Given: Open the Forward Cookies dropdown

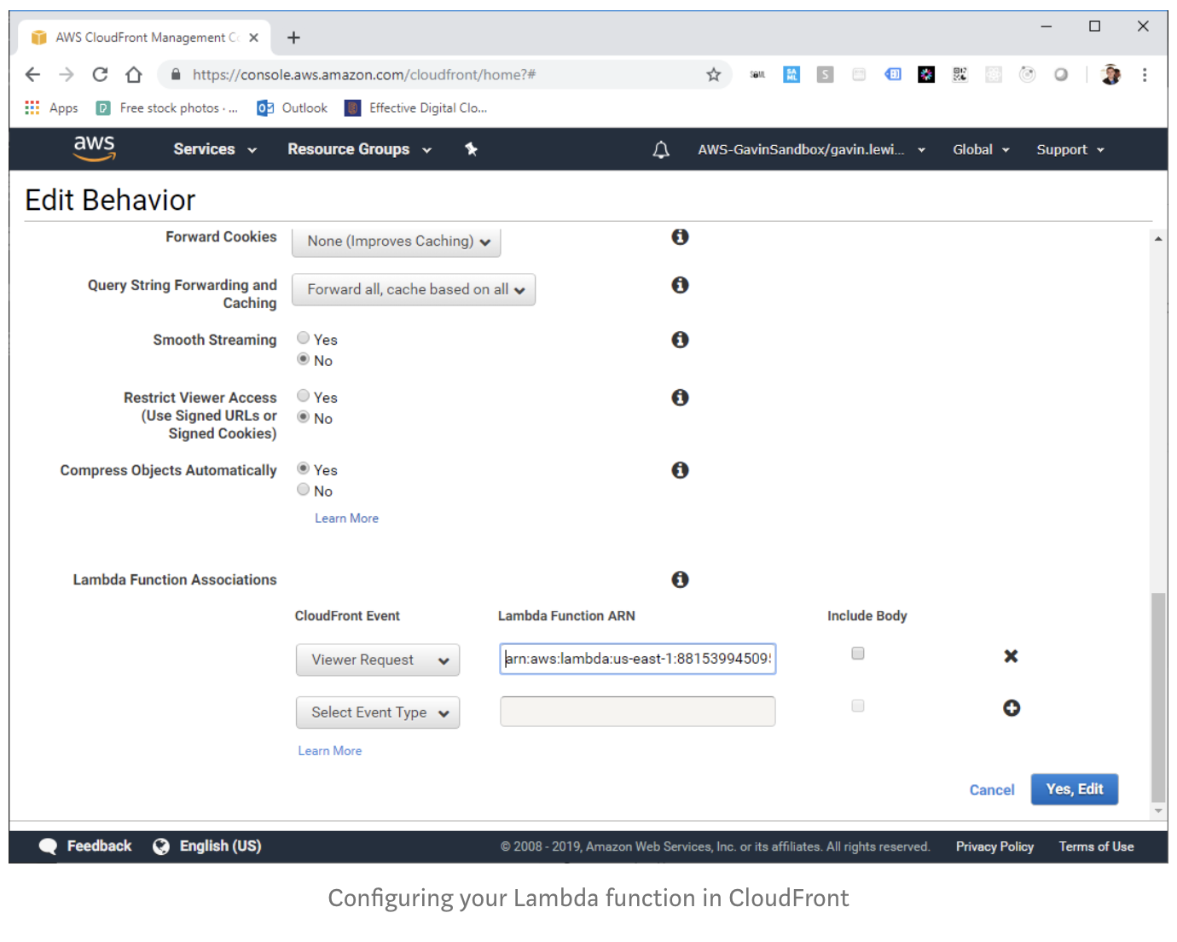Looking at the screenshot, I should [x=397, y=241].
